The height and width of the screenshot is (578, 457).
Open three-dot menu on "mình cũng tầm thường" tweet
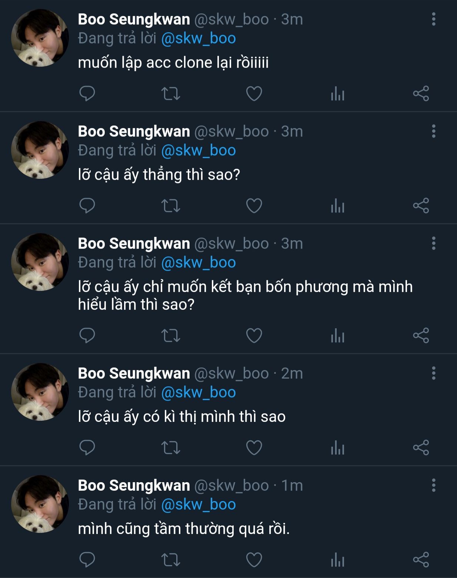434,485
